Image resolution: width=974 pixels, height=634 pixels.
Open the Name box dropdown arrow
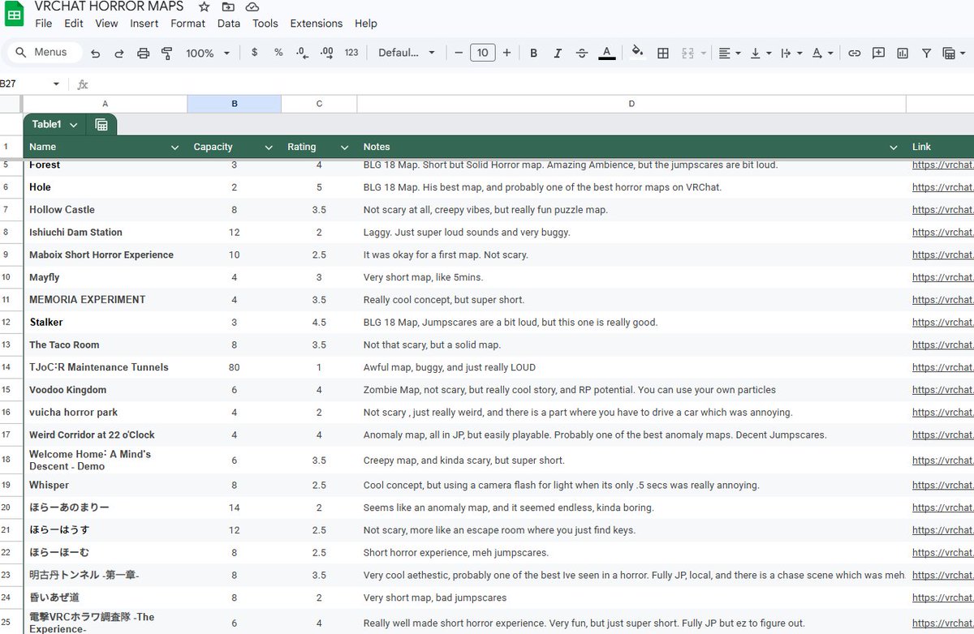click(56, 84)
